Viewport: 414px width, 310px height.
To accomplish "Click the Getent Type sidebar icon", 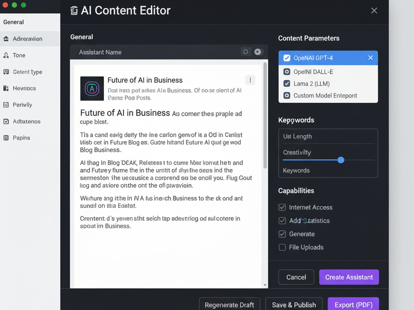I will click(6, 72).
